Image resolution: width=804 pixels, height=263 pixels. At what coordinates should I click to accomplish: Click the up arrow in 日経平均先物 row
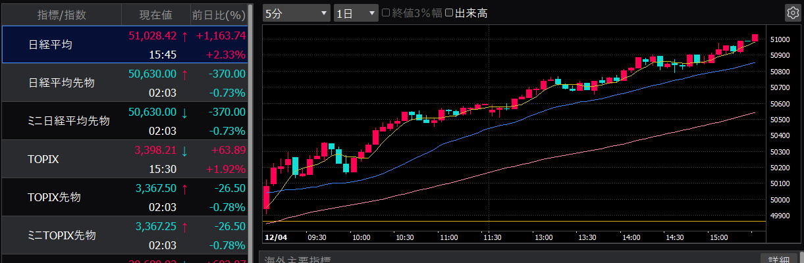click(184, 74)
